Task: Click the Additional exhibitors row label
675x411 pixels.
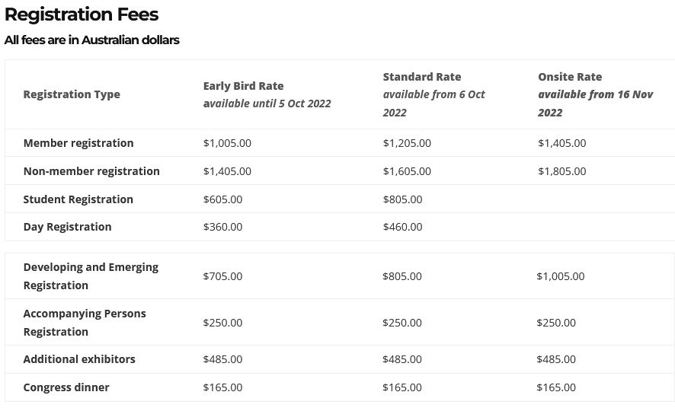Action: tap(79, 359)
